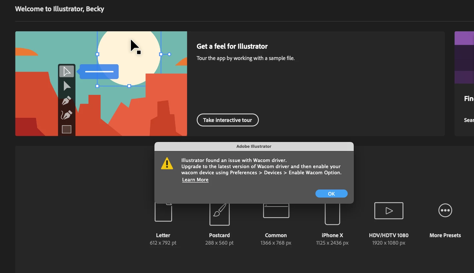Click the Direct Selection tool in illustration
Viewport: 474px width, 273px height.
point(67,86)
